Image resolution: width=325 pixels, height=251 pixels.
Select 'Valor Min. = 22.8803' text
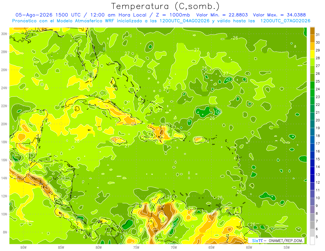222,15
